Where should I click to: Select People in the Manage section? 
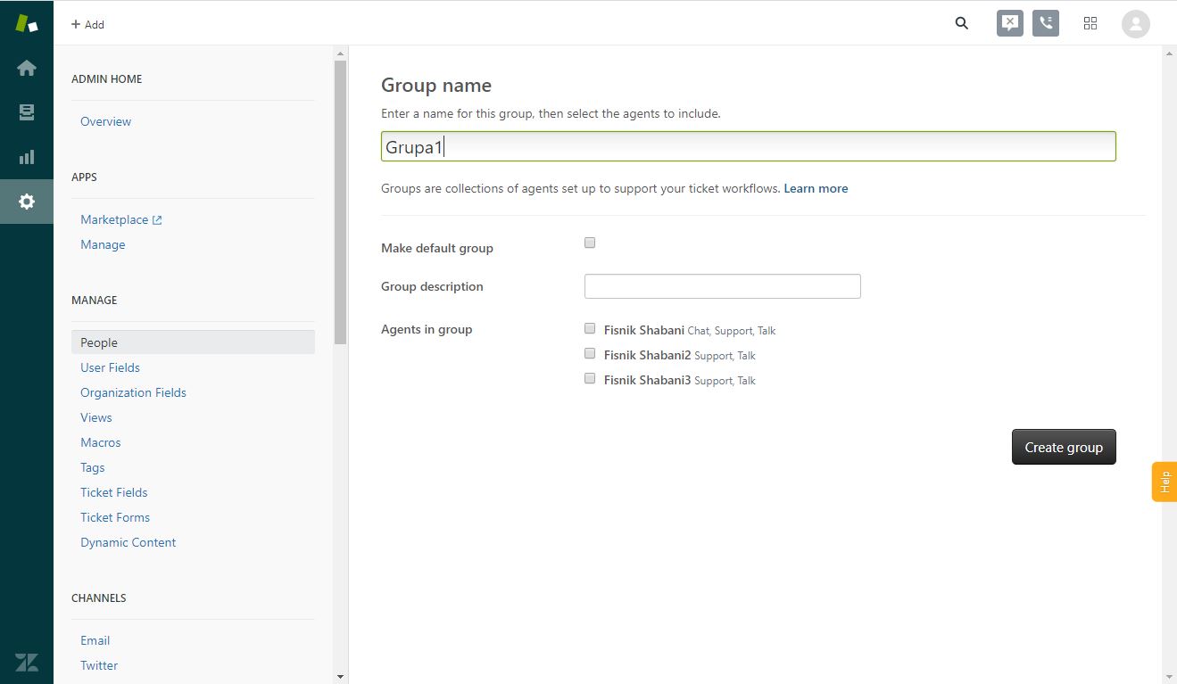(99, 342)
